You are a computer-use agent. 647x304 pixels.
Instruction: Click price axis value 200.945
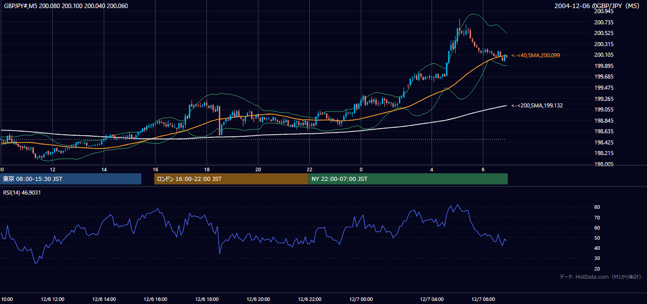603,11
